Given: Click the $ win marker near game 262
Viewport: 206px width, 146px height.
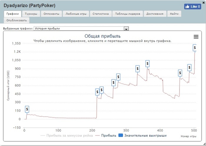Looking at the screenshot, I should (114, 83).
